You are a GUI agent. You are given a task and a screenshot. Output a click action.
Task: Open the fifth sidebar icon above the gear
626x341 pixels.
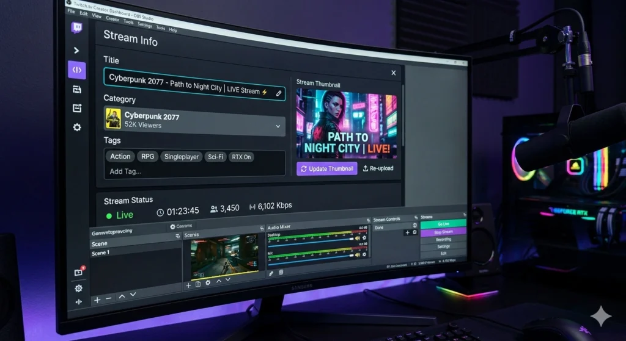(x=77, y=108)
